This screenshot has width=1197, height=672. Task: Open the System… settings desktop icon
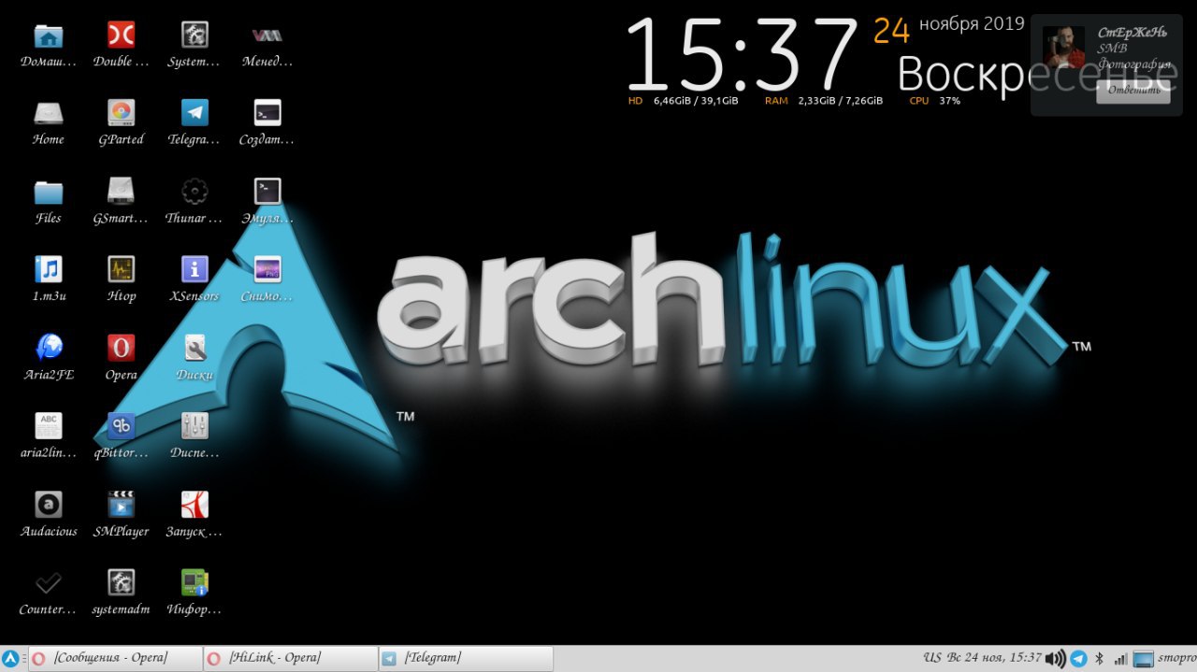195,36
